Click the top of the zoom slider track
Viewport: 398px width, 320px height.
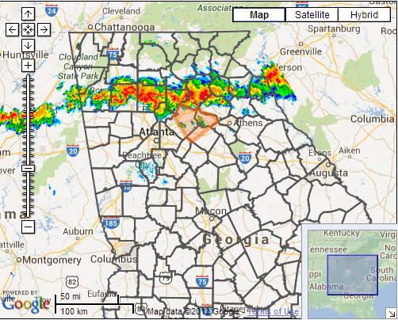click(28, 77)
